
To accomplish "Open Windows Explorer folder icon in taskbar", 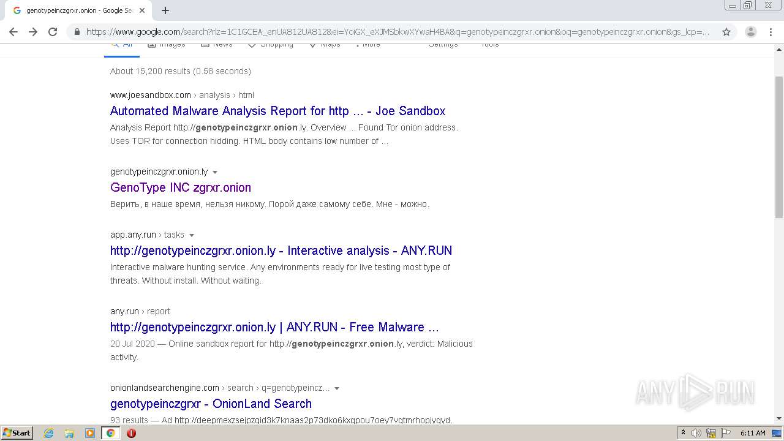I will [x=69, y=433].
